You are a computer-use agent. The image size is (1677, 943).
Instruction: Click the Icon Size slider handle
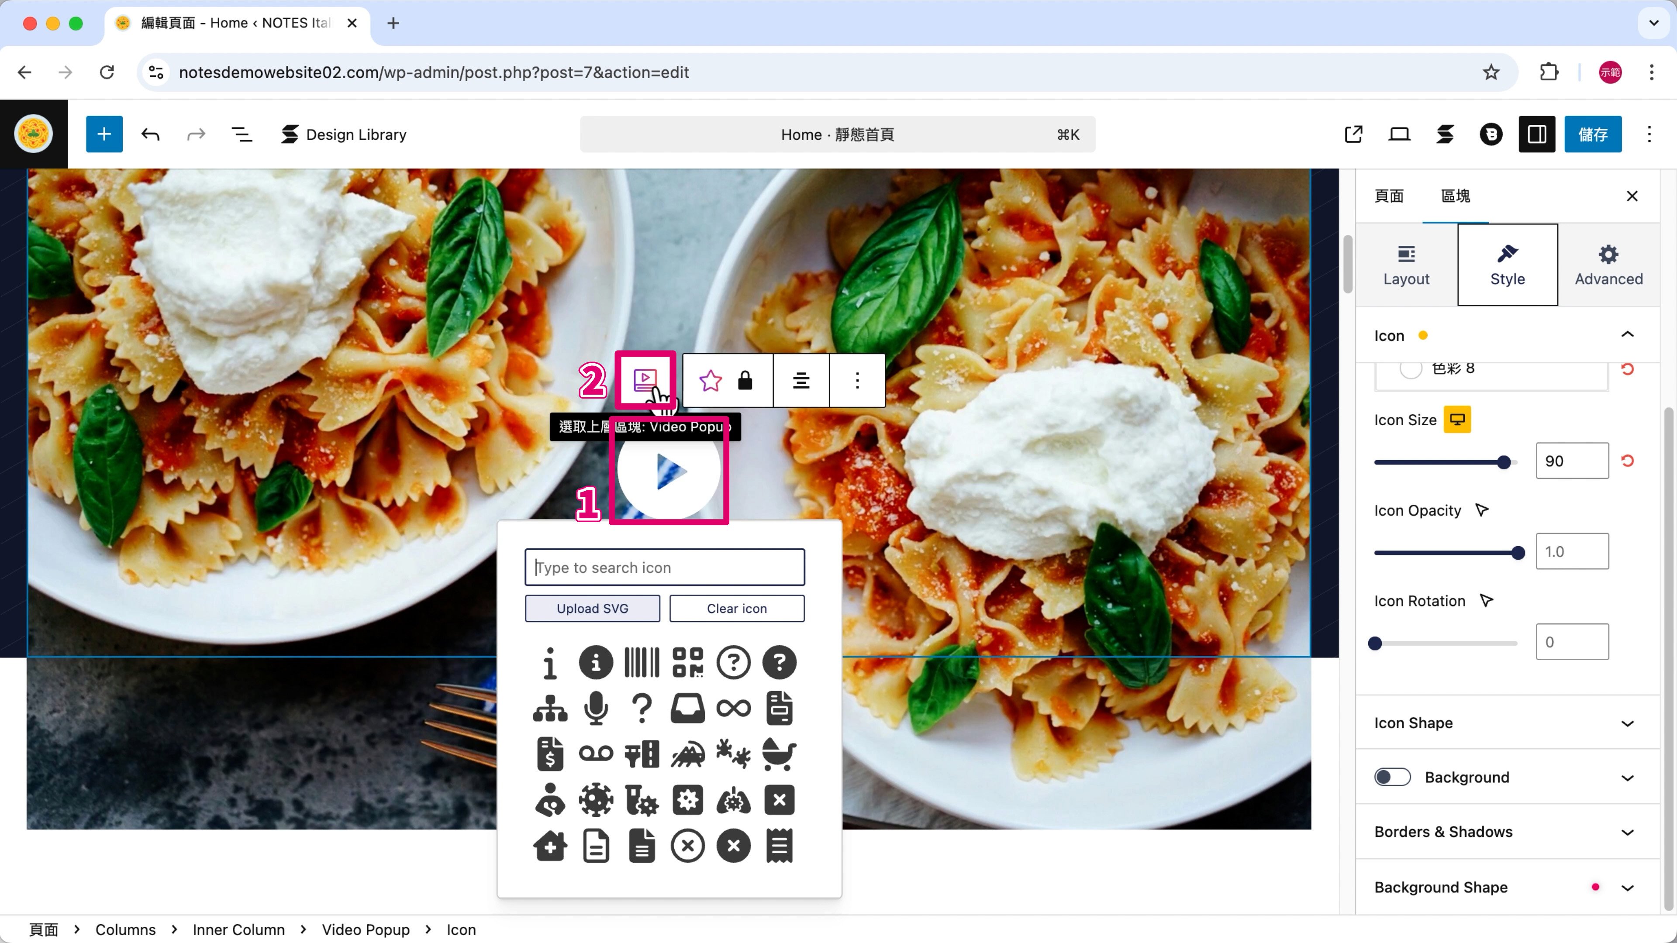pos(1503,462)
